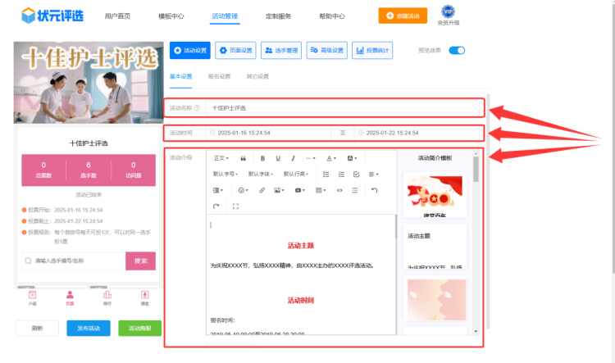Click the 发布活动 publish button
Viewport: 615px width, 363px height.
88,328
